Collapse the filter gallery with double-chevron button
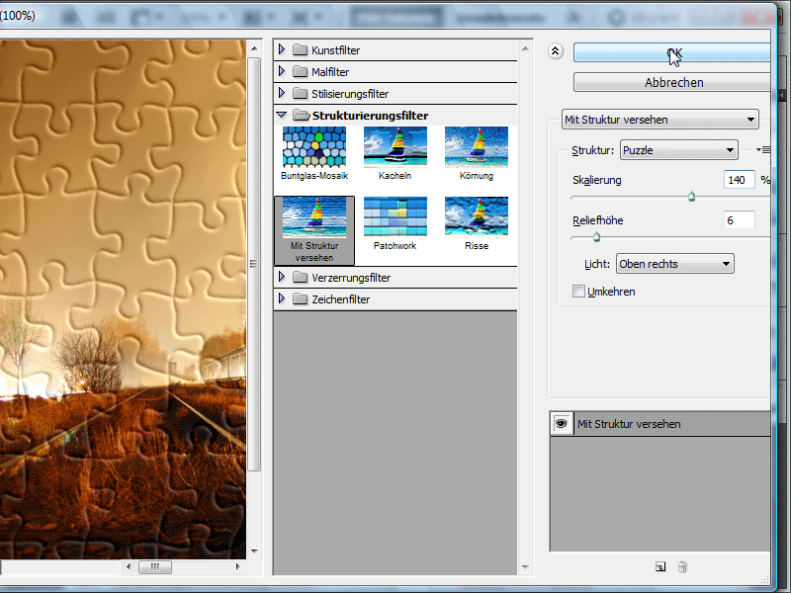Image resolution: width=791 pixels, height=593 pixels. [x=556, y=51]
